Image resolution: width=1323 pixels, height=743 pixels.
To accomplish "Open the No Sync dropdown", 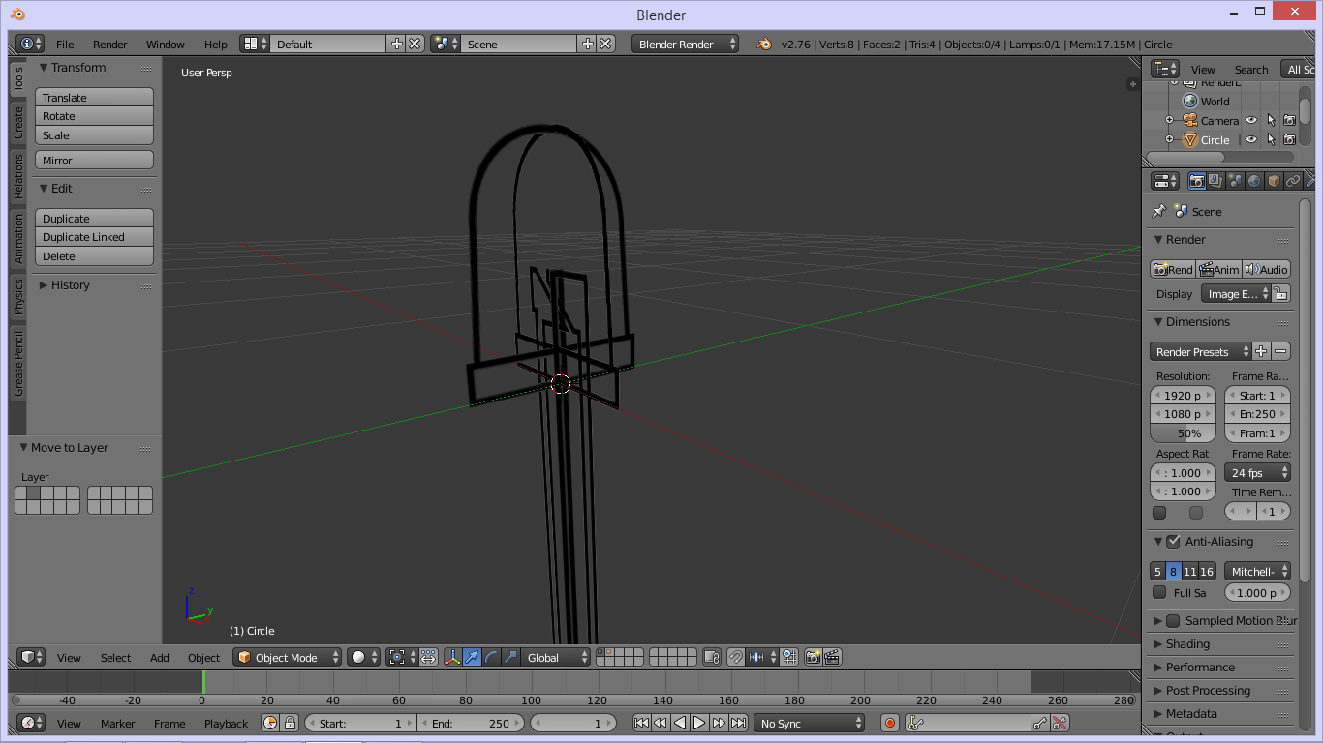I will 810,723.
